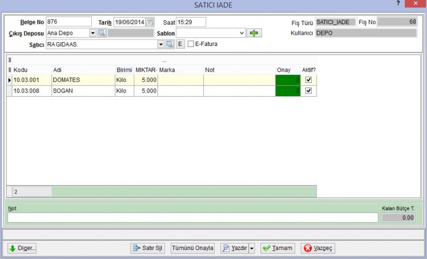Open the calendar picker beside Tarih date
The width and height of the screenshot is (427, 259).
pyautogui.click(x=149, y=22)
